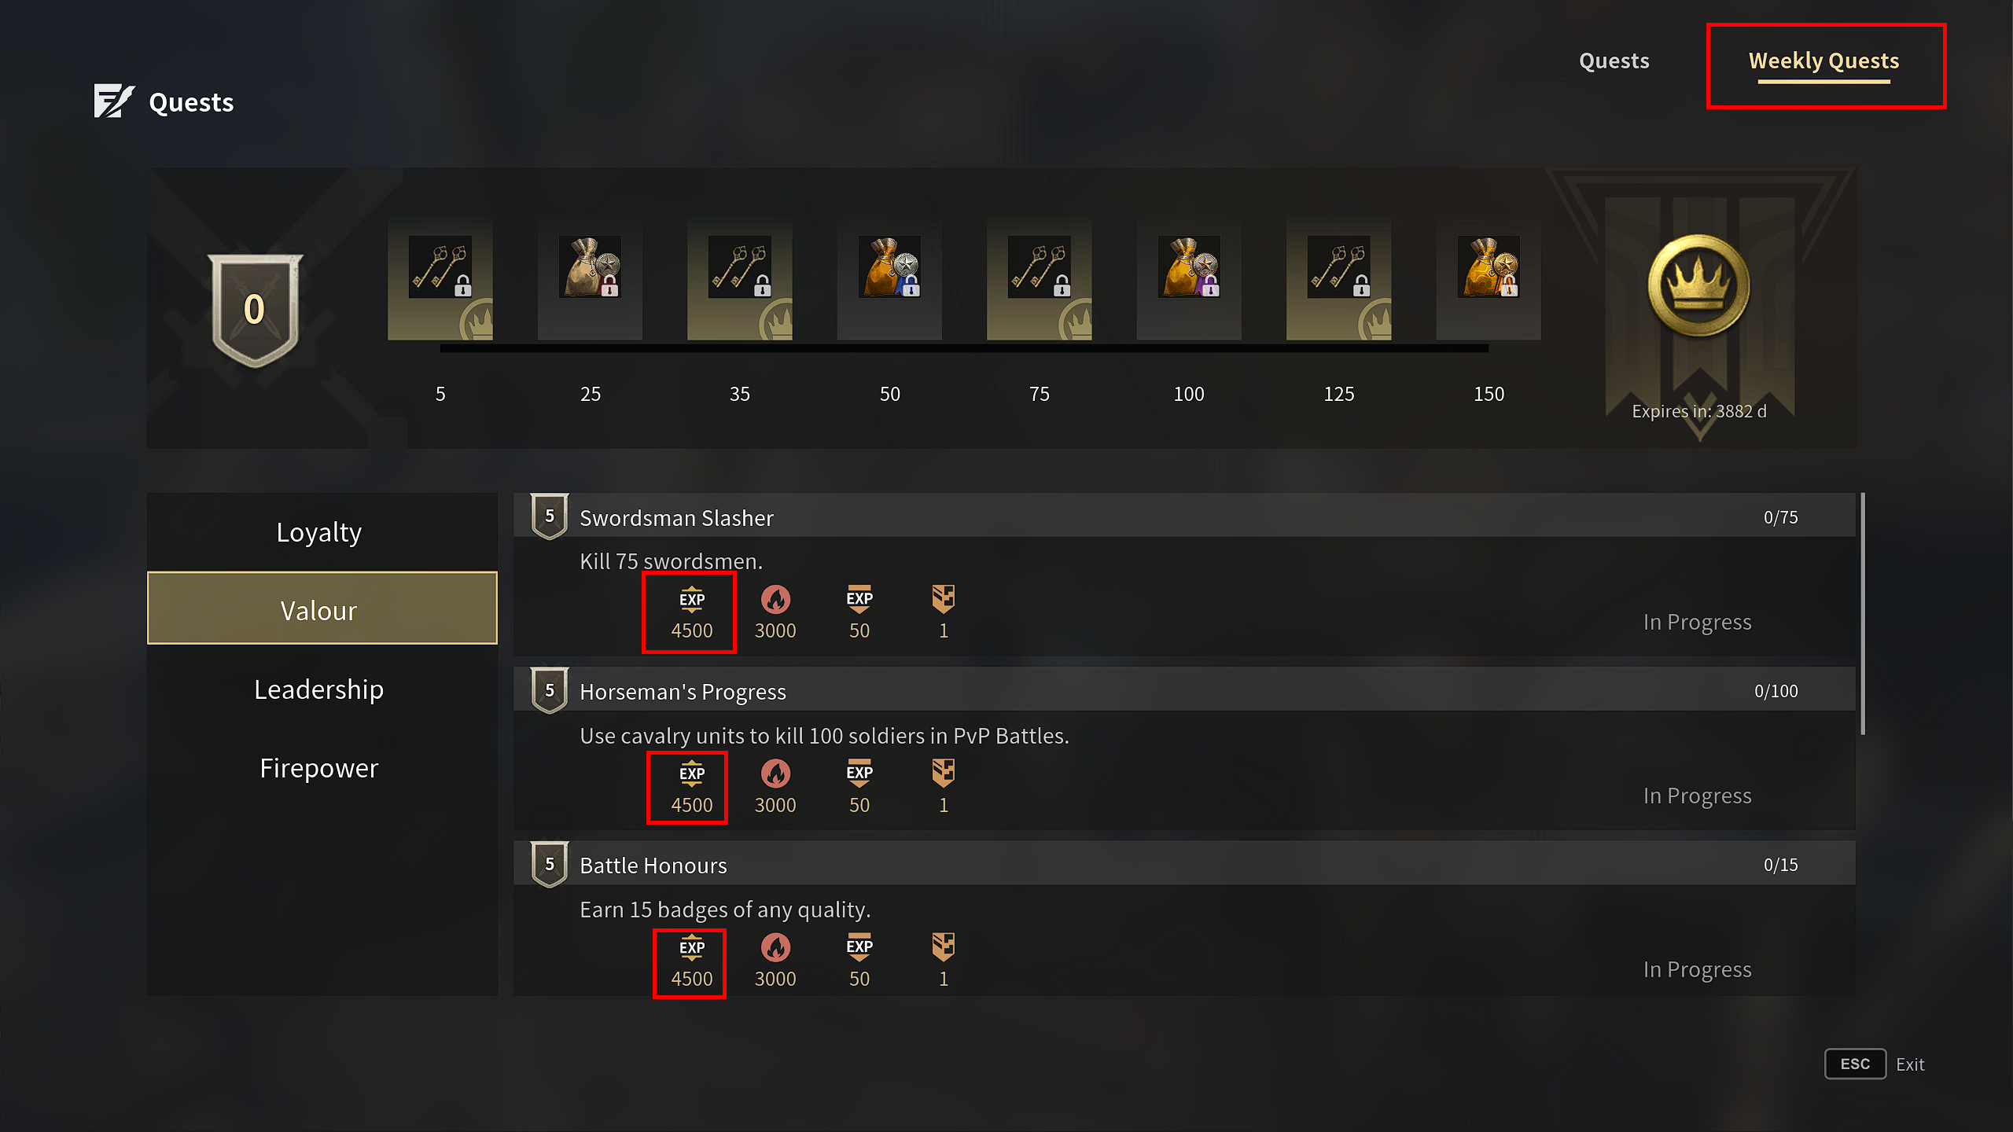Open the Weekly Quests tab
Viewport: 2013px width, 1132px height.
(x=1823, y=61)
